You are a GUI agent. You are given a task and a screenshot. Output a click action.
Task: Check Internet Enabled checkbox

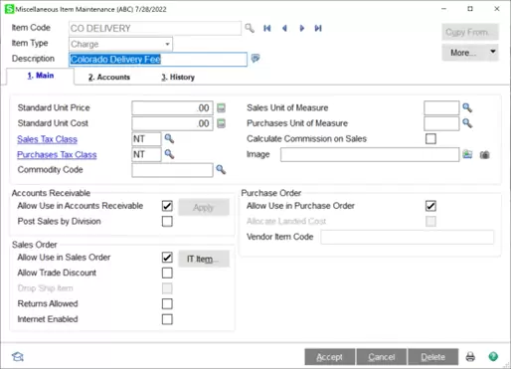point(167,319)
